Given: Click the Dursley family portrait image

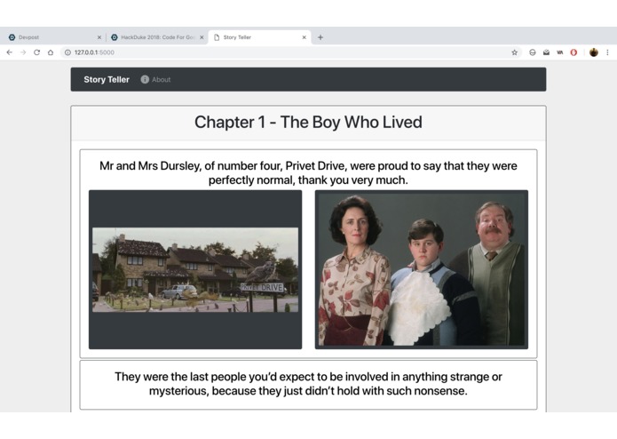Looking at the screenshot, I should [x=422, y=269].
